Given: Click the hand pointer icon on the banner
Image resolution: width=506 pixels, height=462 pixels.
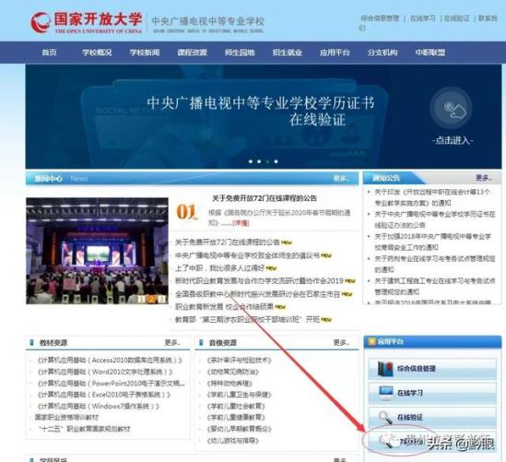Looking at the screenshot, I should pyautogui.click(x=454, y=110).
